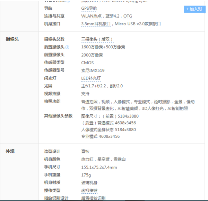The width and height of the screenshot is (208, 201).
Task: Select the 2000万像素 front camera value
Action: click(x=92, y=55)
